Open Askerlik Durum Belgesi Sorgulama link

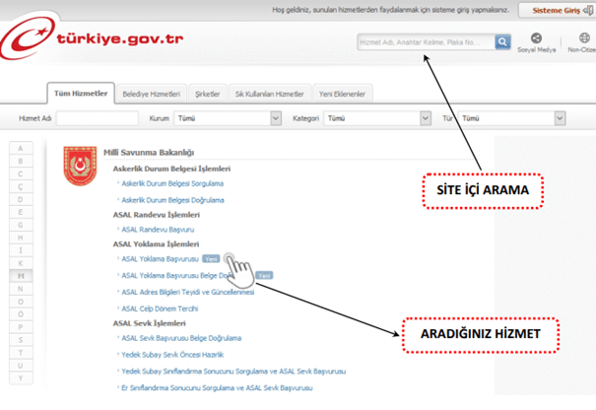coord(172,183)
